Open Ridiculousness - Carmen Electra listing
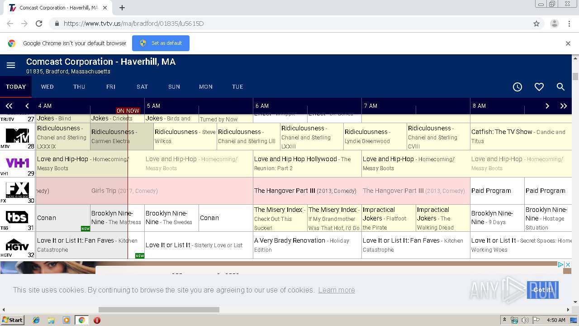 122,136
